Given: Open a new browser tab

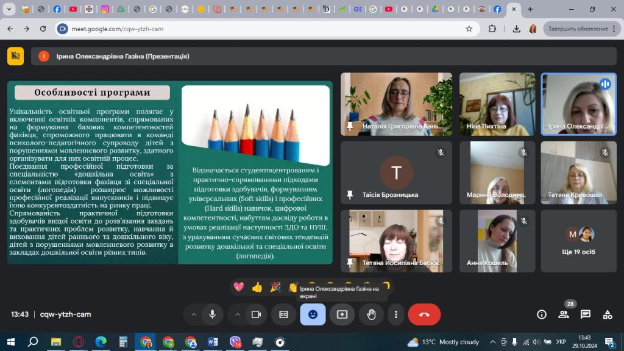Looking at the screenshot, I should point(530,9).
